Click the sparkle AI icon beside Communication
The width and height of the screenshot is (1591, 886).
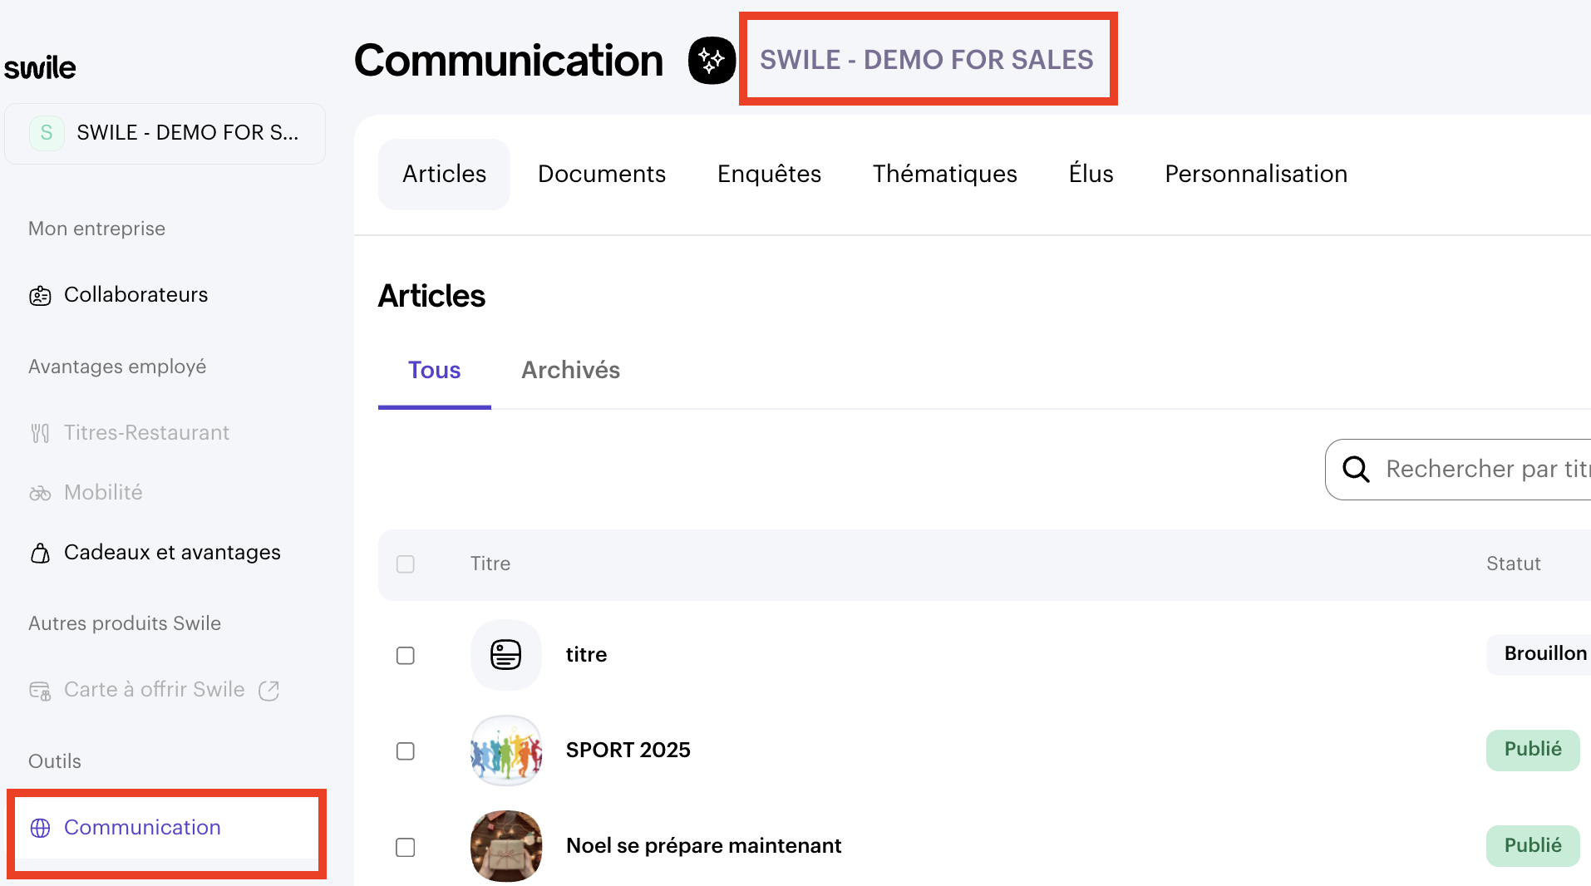(712, 60)
